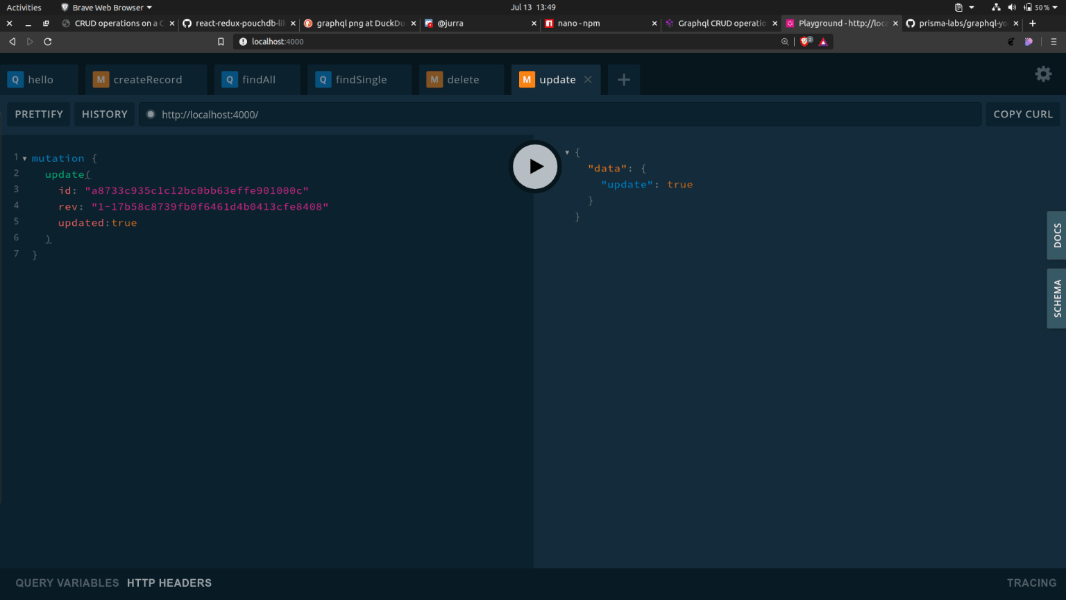Screen dimensions: 1066x600
Task: Click the Q icon on findSingle tab
Action: [323, 80]
